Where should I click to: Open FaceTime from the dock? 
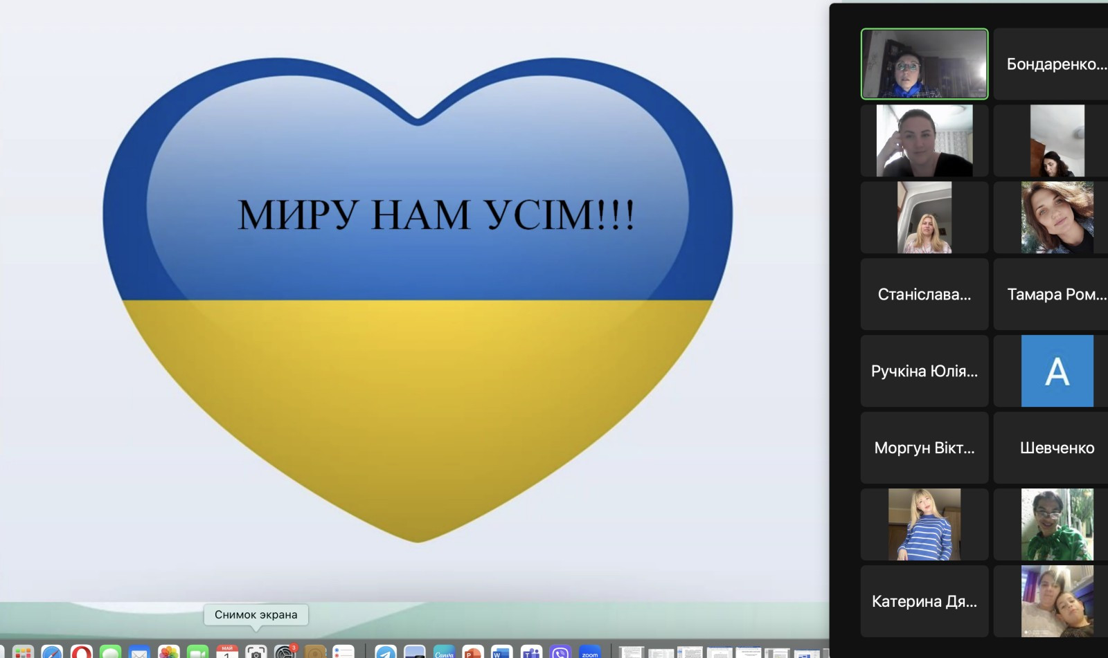pyautogui.click(x=197, y=652)
